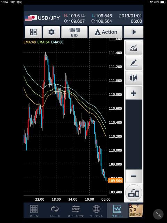
Task: Tap the orange 109.564 current price tag
Action: click(115, 181)
